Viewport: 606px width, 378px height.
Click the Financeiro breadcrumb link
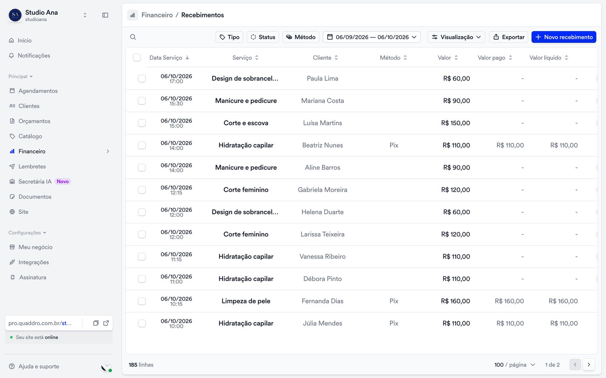click(x=157, y=15)
